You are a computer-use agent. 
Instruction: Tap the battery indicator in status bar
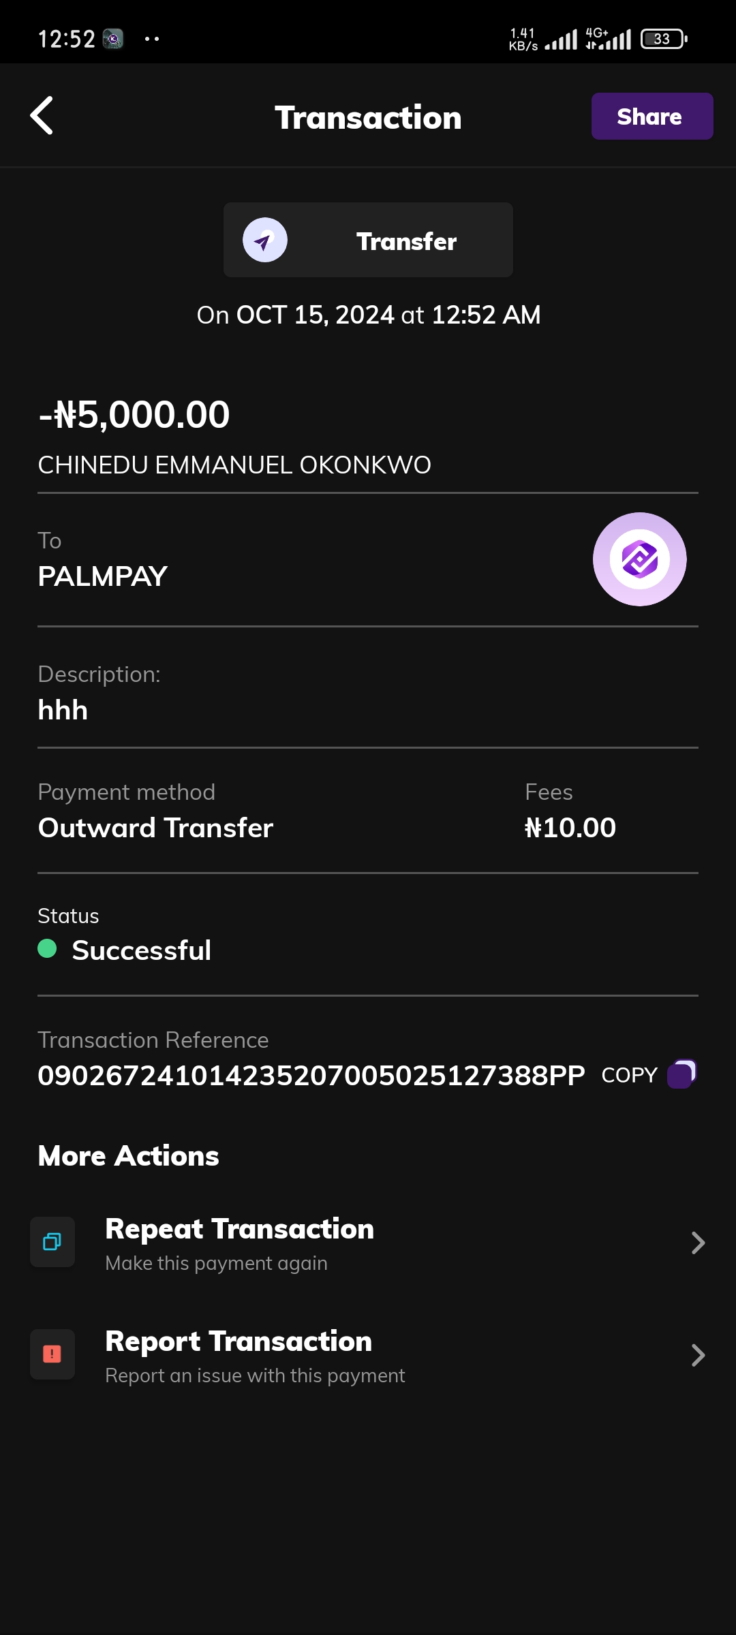(663, 39)
